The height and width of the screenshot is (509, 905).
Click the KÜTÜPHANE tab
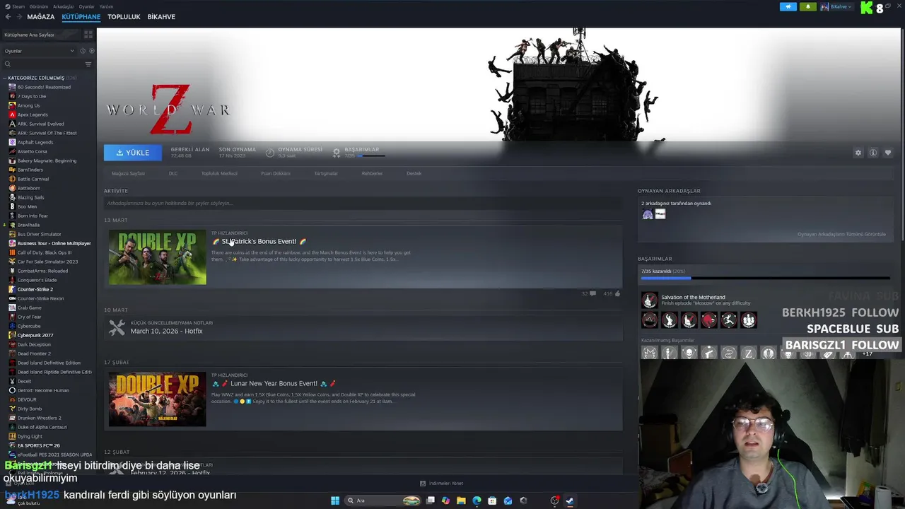(x=81, y=17)
